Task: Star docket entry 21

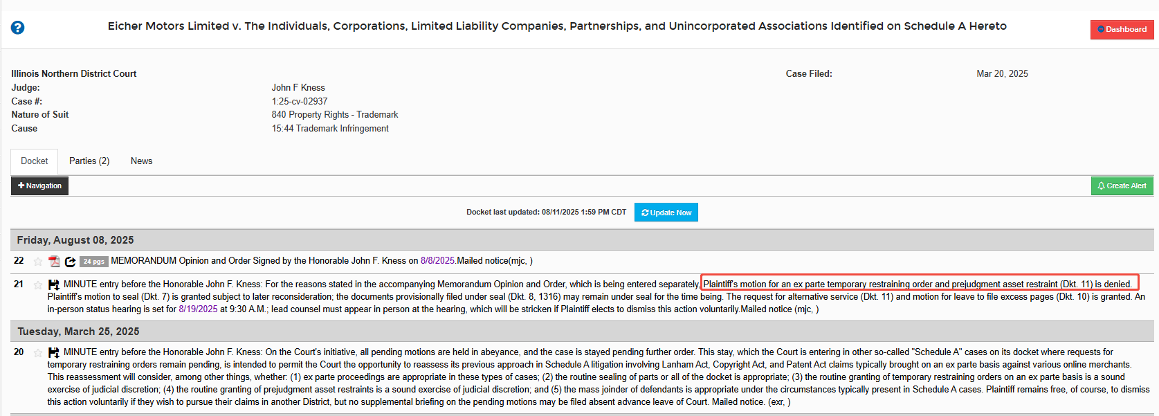Action: click(37, 285)
